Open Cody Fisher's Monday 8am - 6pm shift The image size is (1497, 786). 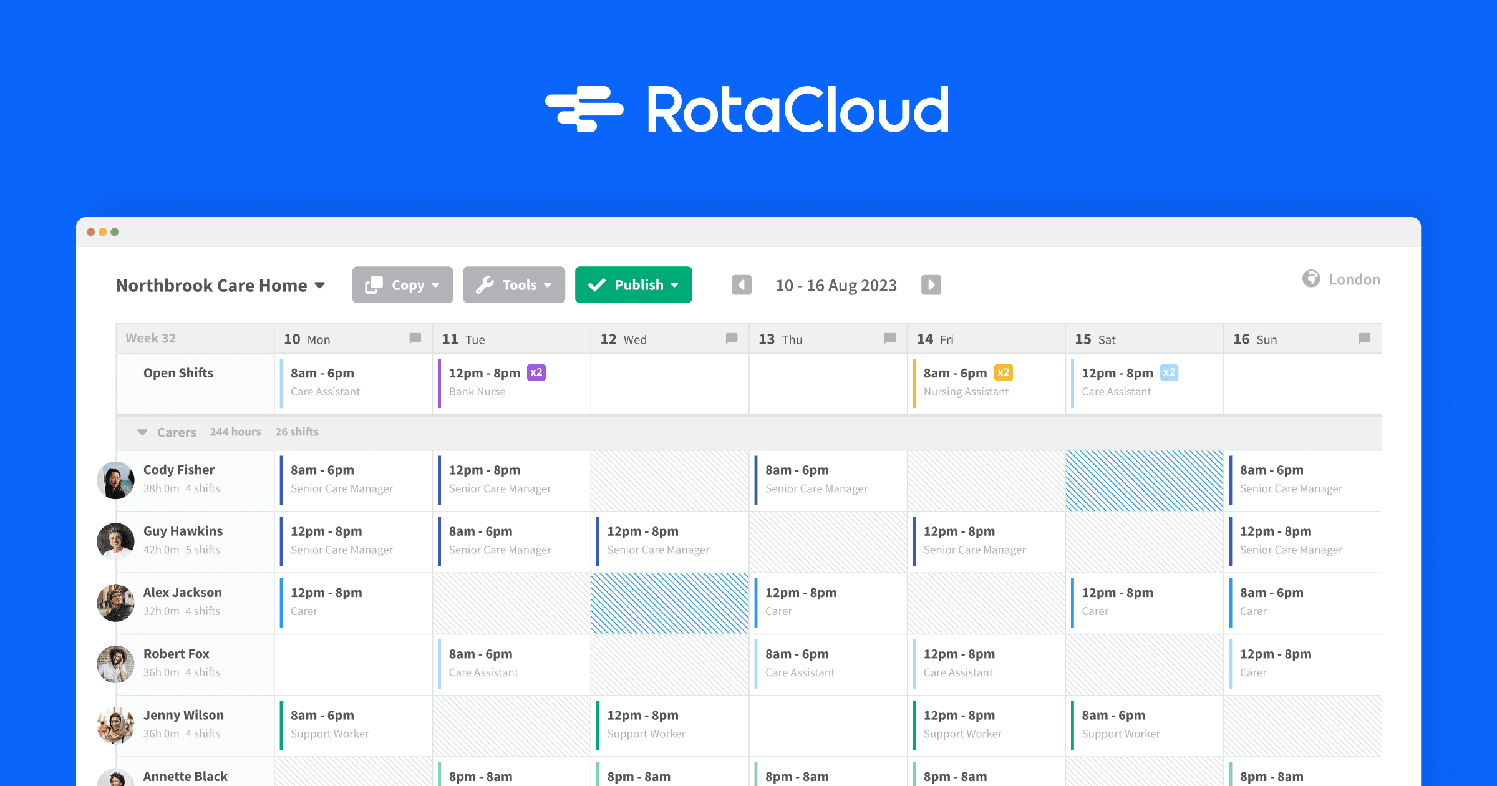pos(353,480)
